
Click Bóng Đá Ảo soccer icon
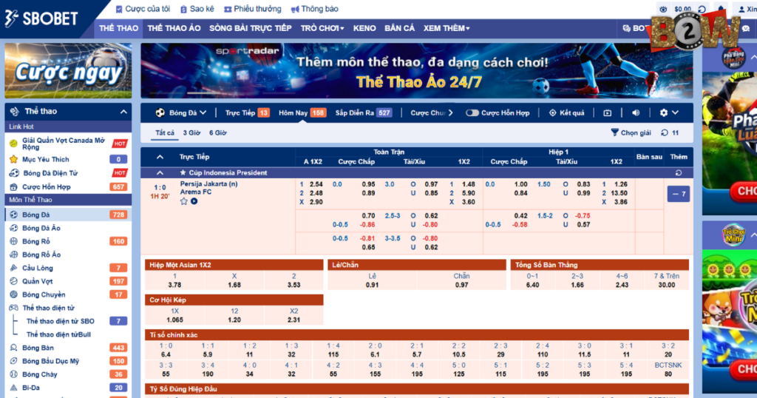coord(13,228)
